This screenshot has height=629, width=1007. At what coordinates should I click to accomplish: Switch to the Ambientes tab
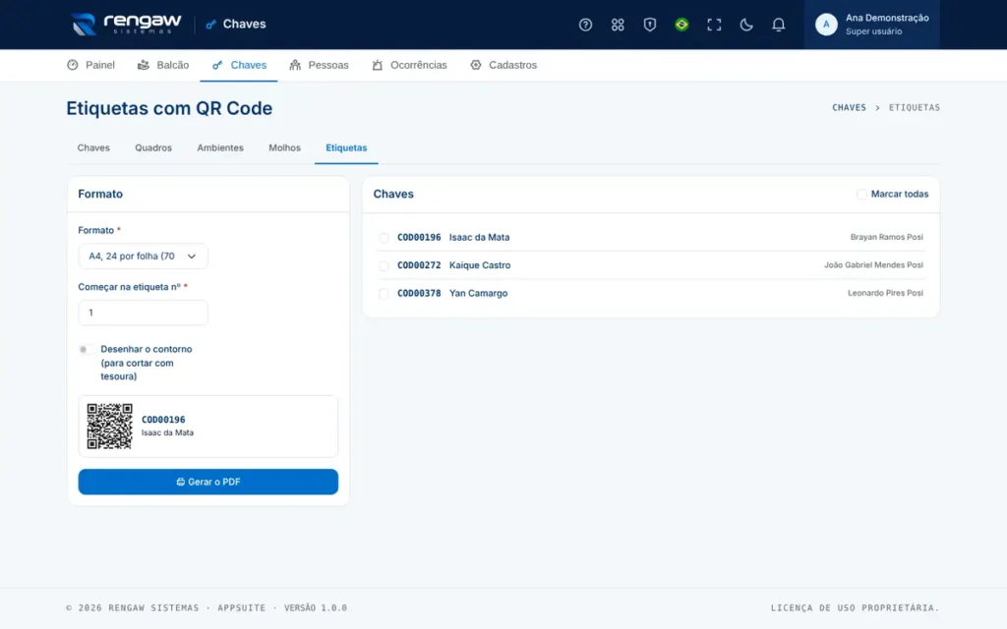(220, 147)
